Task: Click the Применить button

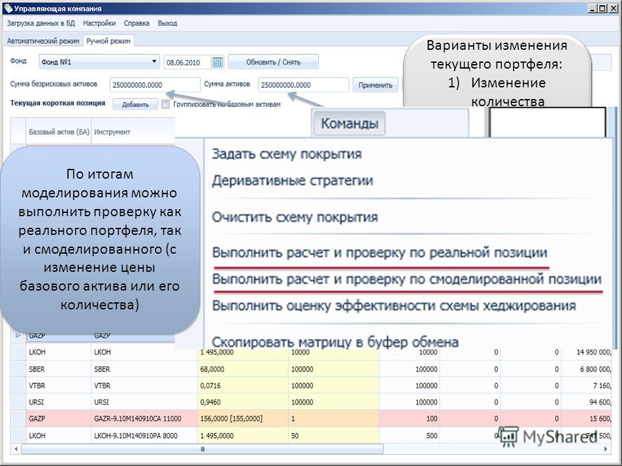Action: [375, 85]
